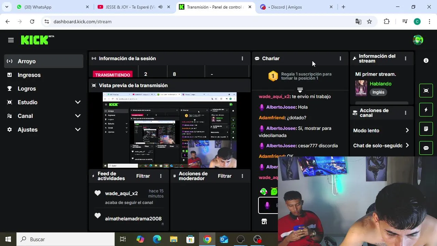The height and width of the screenshot is (246, 437).
Task: Click the document icon on right sidebar
Action: click(x=426, y=129)
